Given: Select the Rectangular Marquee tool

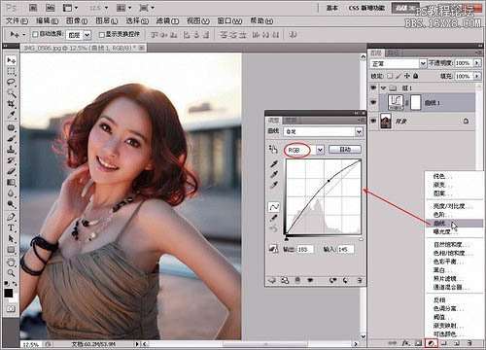Looking at the screenshot, I should (x=11, y=71).
